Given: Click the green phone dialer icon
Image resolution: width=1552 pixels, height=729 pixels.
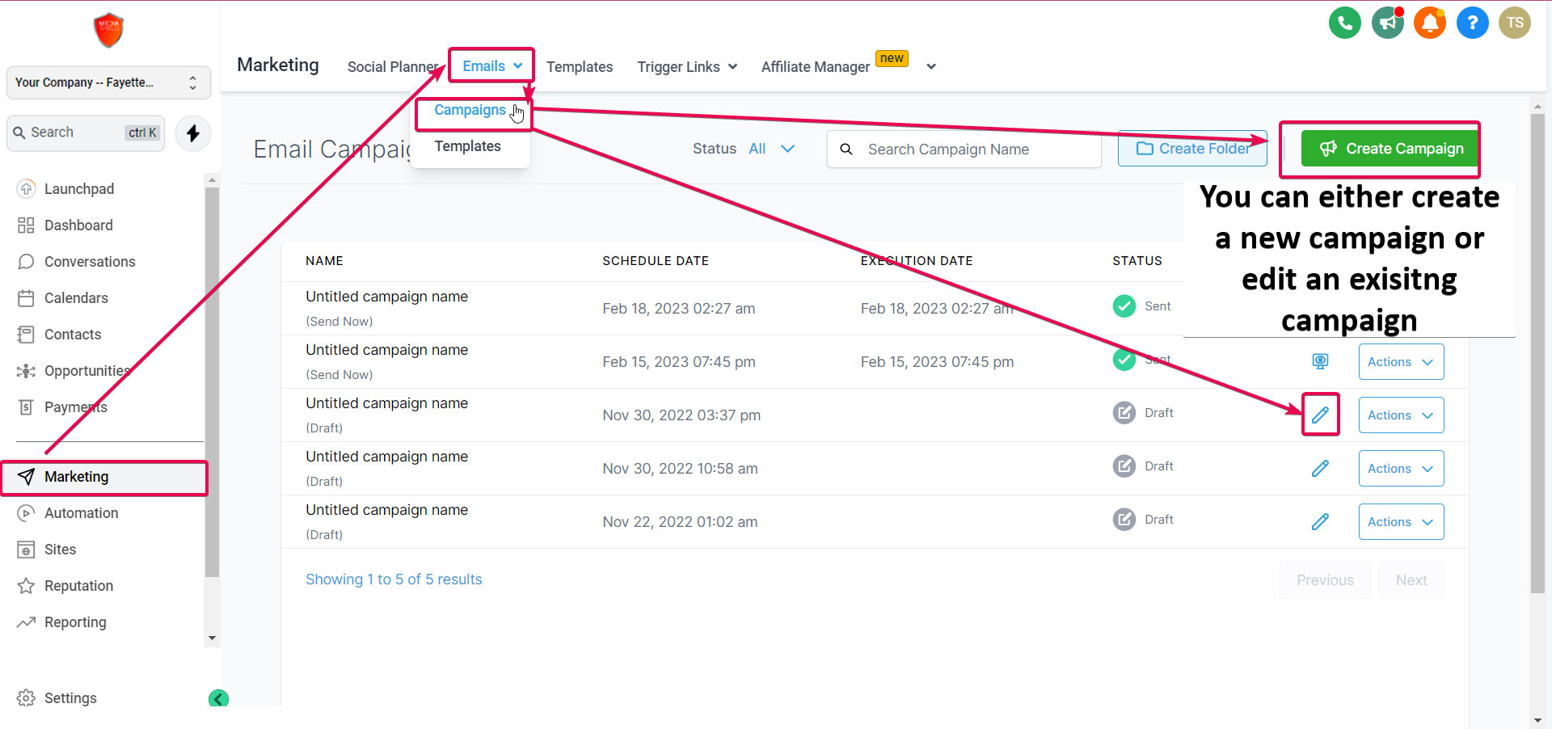Looking at the screenshot, I should point(1345,23).
